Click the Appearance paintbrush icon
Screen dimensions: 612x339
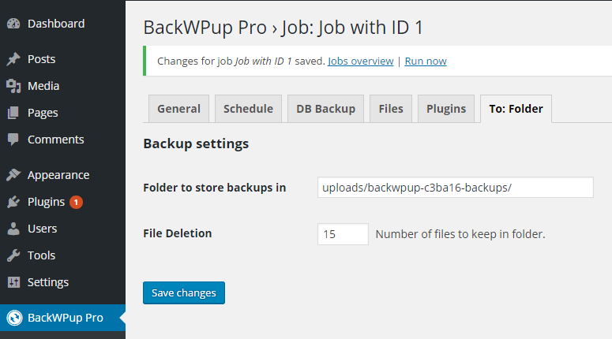(x=13, y=175)
